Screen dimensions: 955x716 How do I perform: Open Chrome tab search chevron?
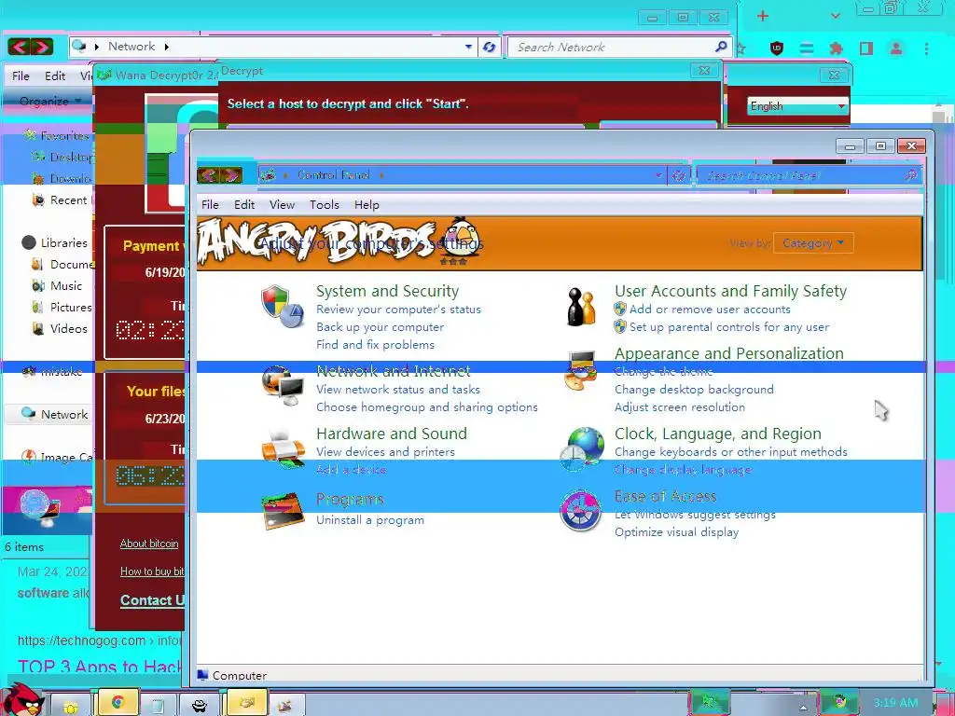coord(836,16)
